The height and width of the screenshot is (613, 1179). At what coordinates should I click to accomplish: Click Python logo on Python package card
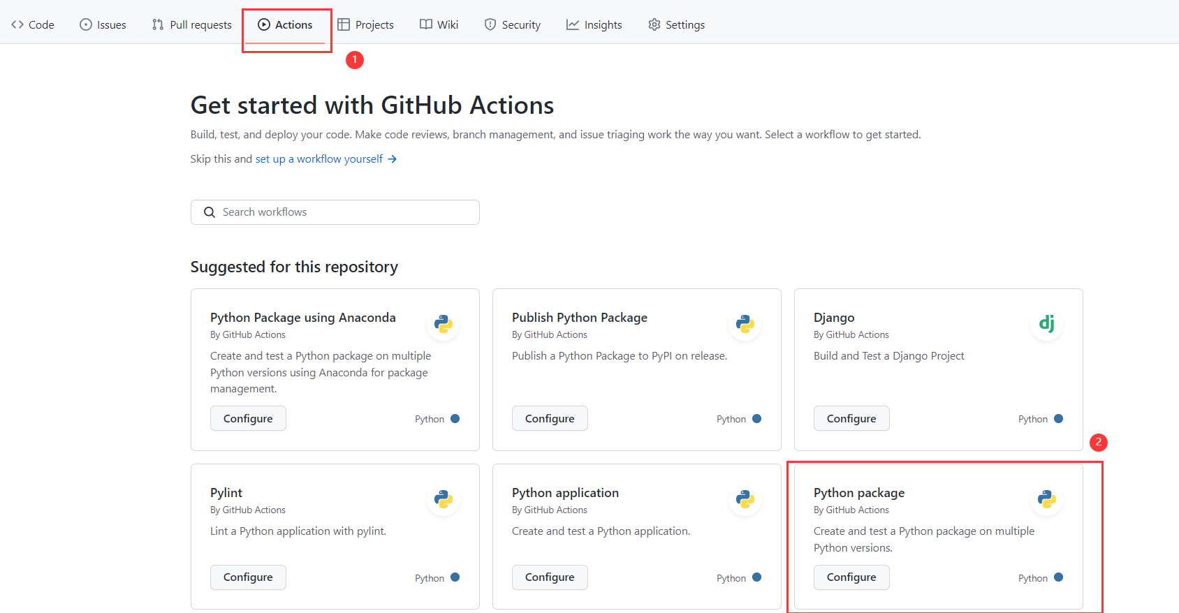click(1047, 499)
